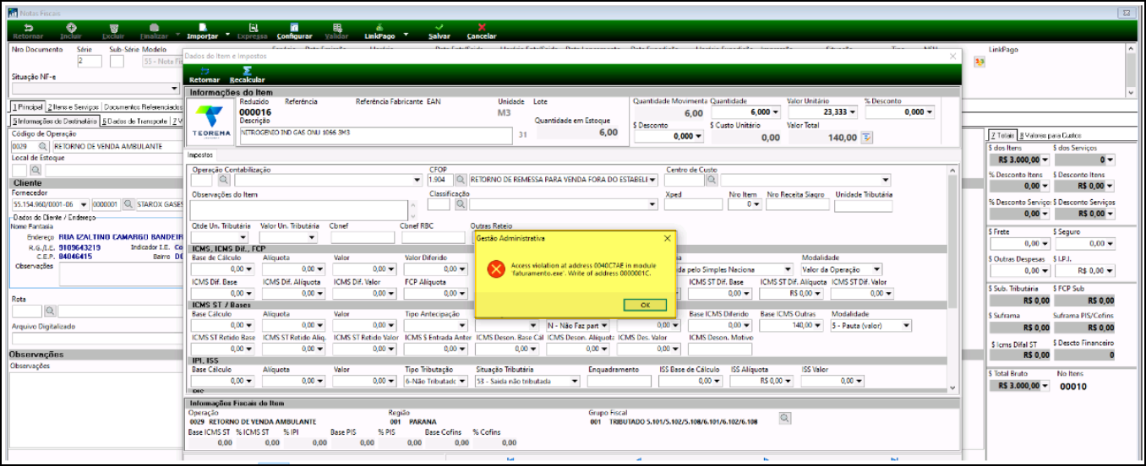Image resolution: width=1146 pixels, height=466 pixels.
Task: Switch to the 1 Principal tab
Action: coord(27,107)
